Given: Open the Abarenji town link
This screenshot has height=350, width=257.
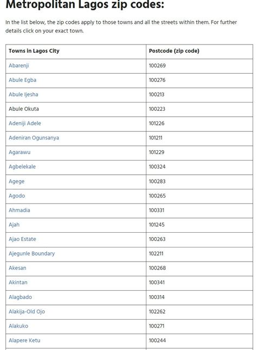Looking at the screenshot, I should (x=19, y=66).
